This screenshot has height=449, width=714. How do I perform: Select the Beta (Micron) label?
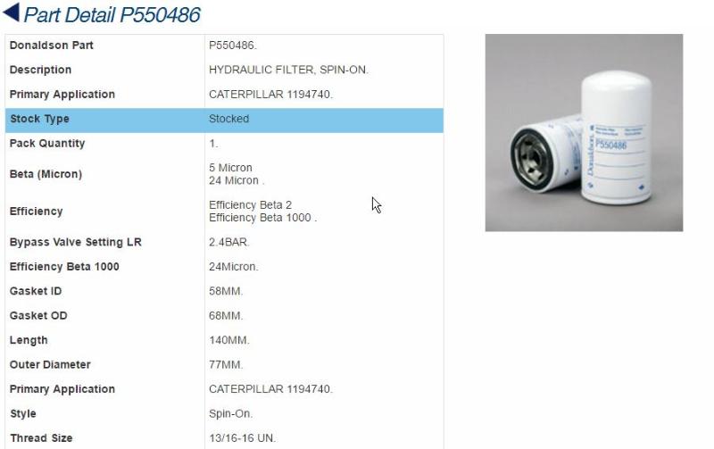tap(46, 174)
